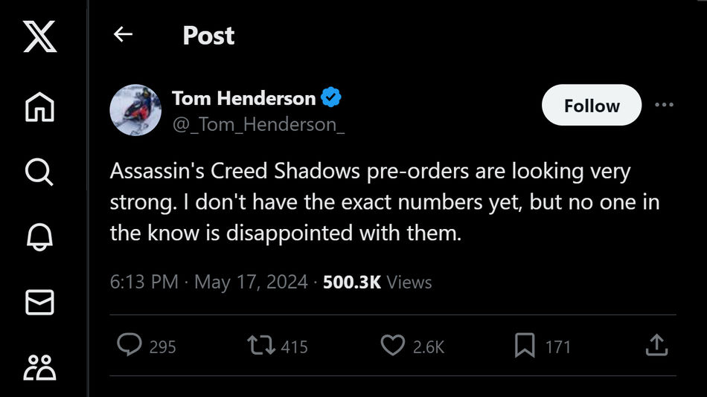Viewport: 707px width, 397px height.
Task: Click the back arrow beside Post
Action: [x=123, y=34]
